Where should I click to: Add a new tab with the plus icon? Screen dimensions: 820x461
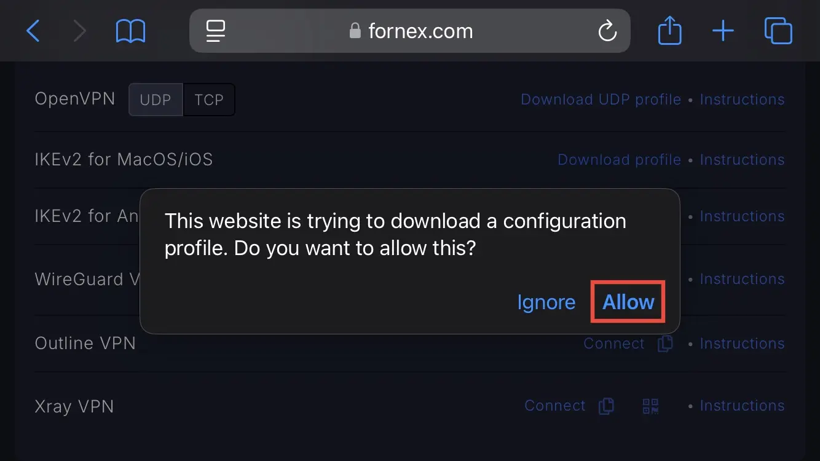tap(723, 31)
